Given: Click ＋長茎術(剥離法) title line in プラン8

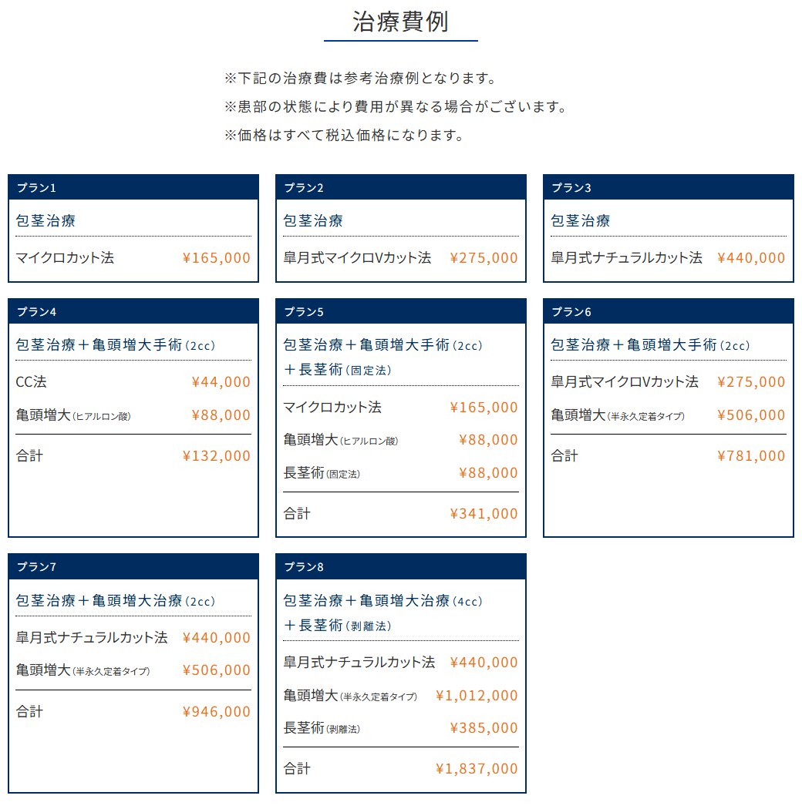Looking at the screenshot, I should point(337,626).
